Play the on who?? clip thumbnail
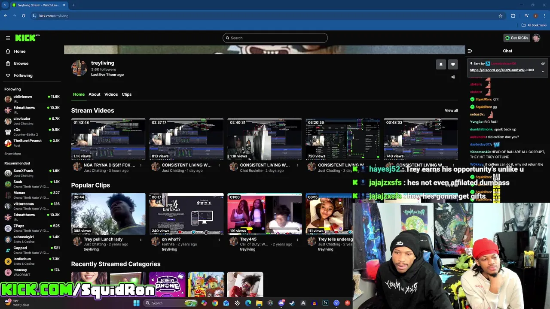This screenshot has width=550, height=309. click(186, 214)
